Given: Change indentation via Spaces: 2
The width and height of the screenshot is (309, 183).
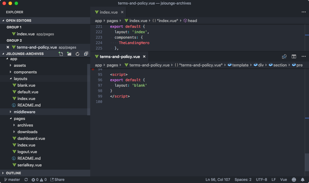Looking at the screenshot, I should 243,179.
